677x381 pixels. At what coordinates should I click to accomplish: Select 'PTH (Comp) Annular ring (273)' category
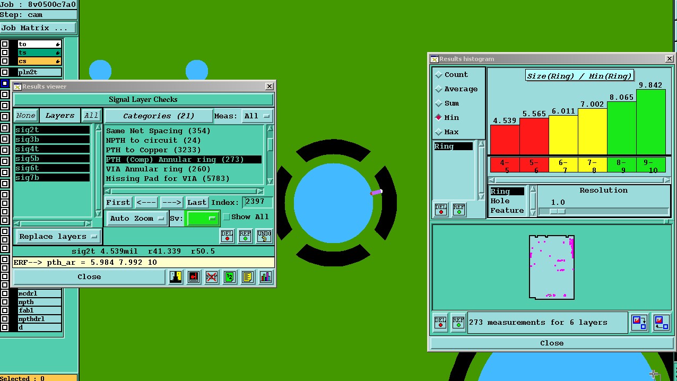tap(183, 159)
